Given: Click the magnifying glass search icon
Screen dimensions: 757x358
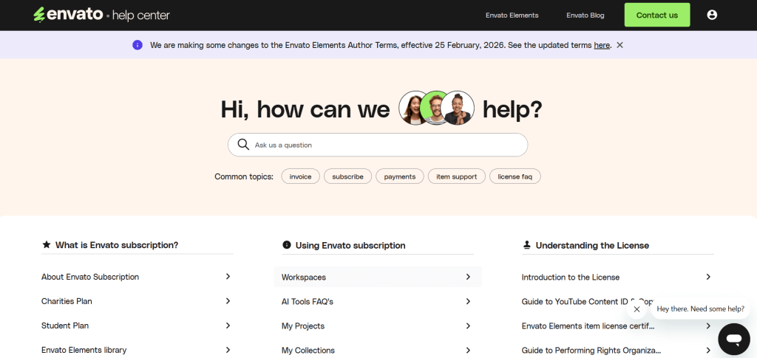Looking at the screenshot, I should click(243, 145).
